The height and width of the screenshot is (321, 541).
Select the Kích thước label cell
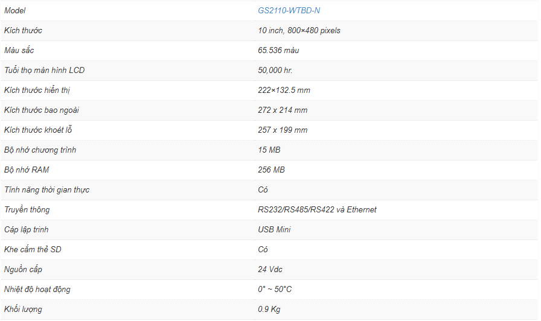pos(23,30)
